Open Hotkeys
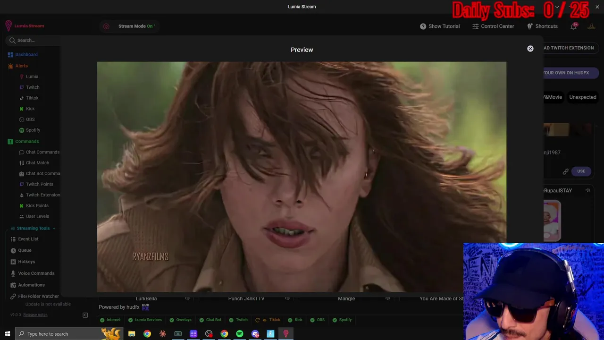The width and height of the screenshot is (604, 340). click(23, 262)
